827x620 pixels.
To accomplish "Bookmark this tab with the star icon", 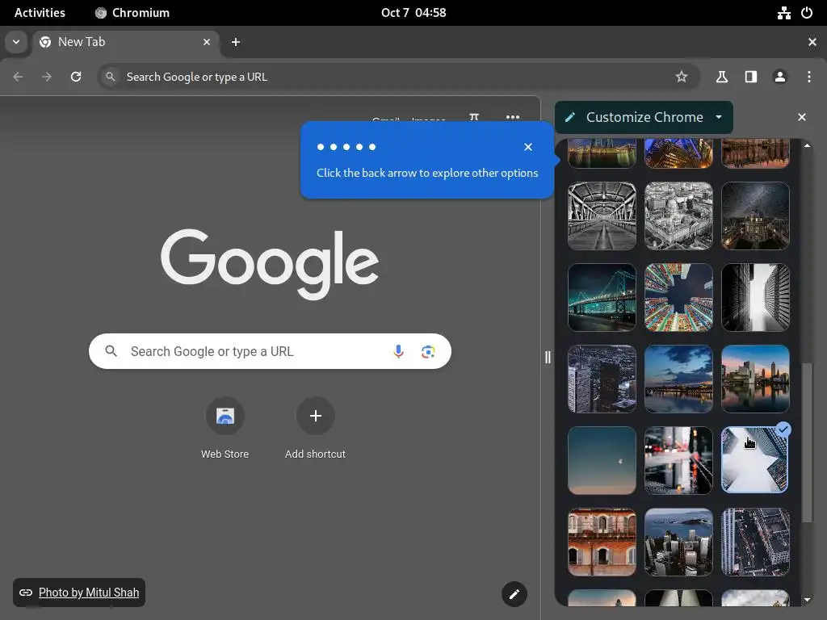I will (x=682, y=77).
